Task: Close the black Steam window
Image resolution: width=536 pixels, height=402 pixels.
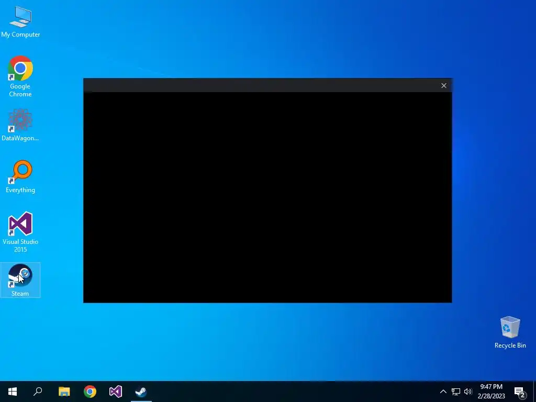Action: click(x=444, y=86)
